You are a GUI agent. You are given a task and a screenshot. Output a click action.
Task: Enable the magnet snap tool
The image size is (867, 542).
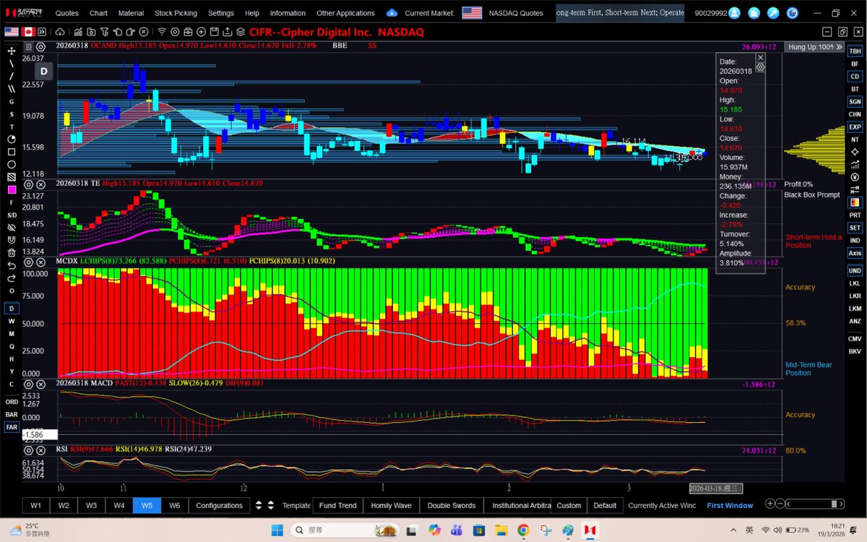[x=12, y=240]
